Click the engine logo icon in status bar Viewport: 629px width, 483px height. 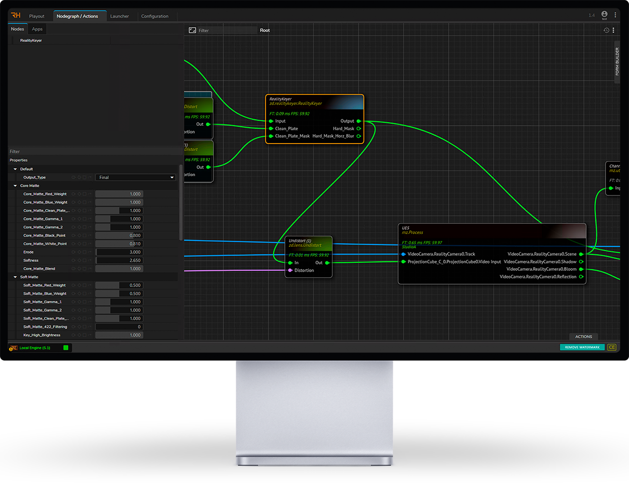[13, 348]
